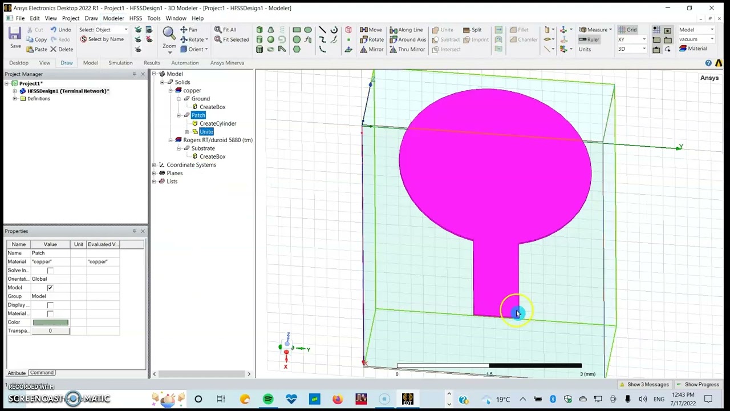Expand the Planes tree node

(154, 173)
